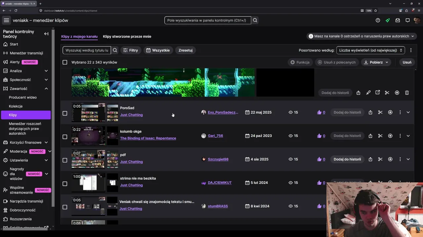Image resolution: width=423 pixels, height=237 pixels.
Task: Click the dashboard search field
Action: click(x=208, y=20)
